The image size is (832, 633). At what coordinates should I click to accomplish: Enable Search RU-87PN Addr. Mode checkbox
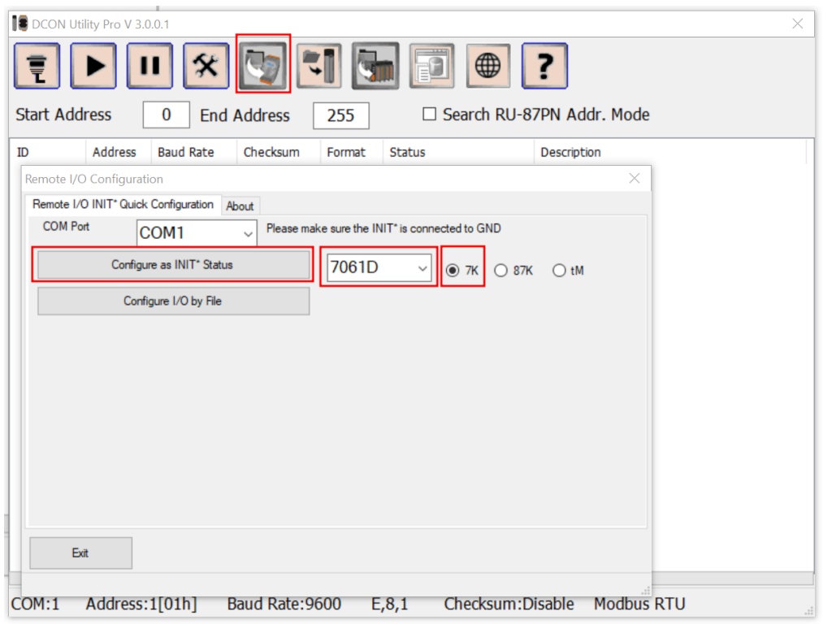point(429,114)
